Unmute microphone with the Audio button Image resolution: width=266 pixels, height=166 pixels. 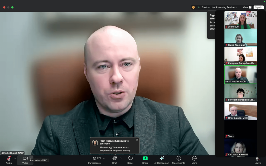9,160
